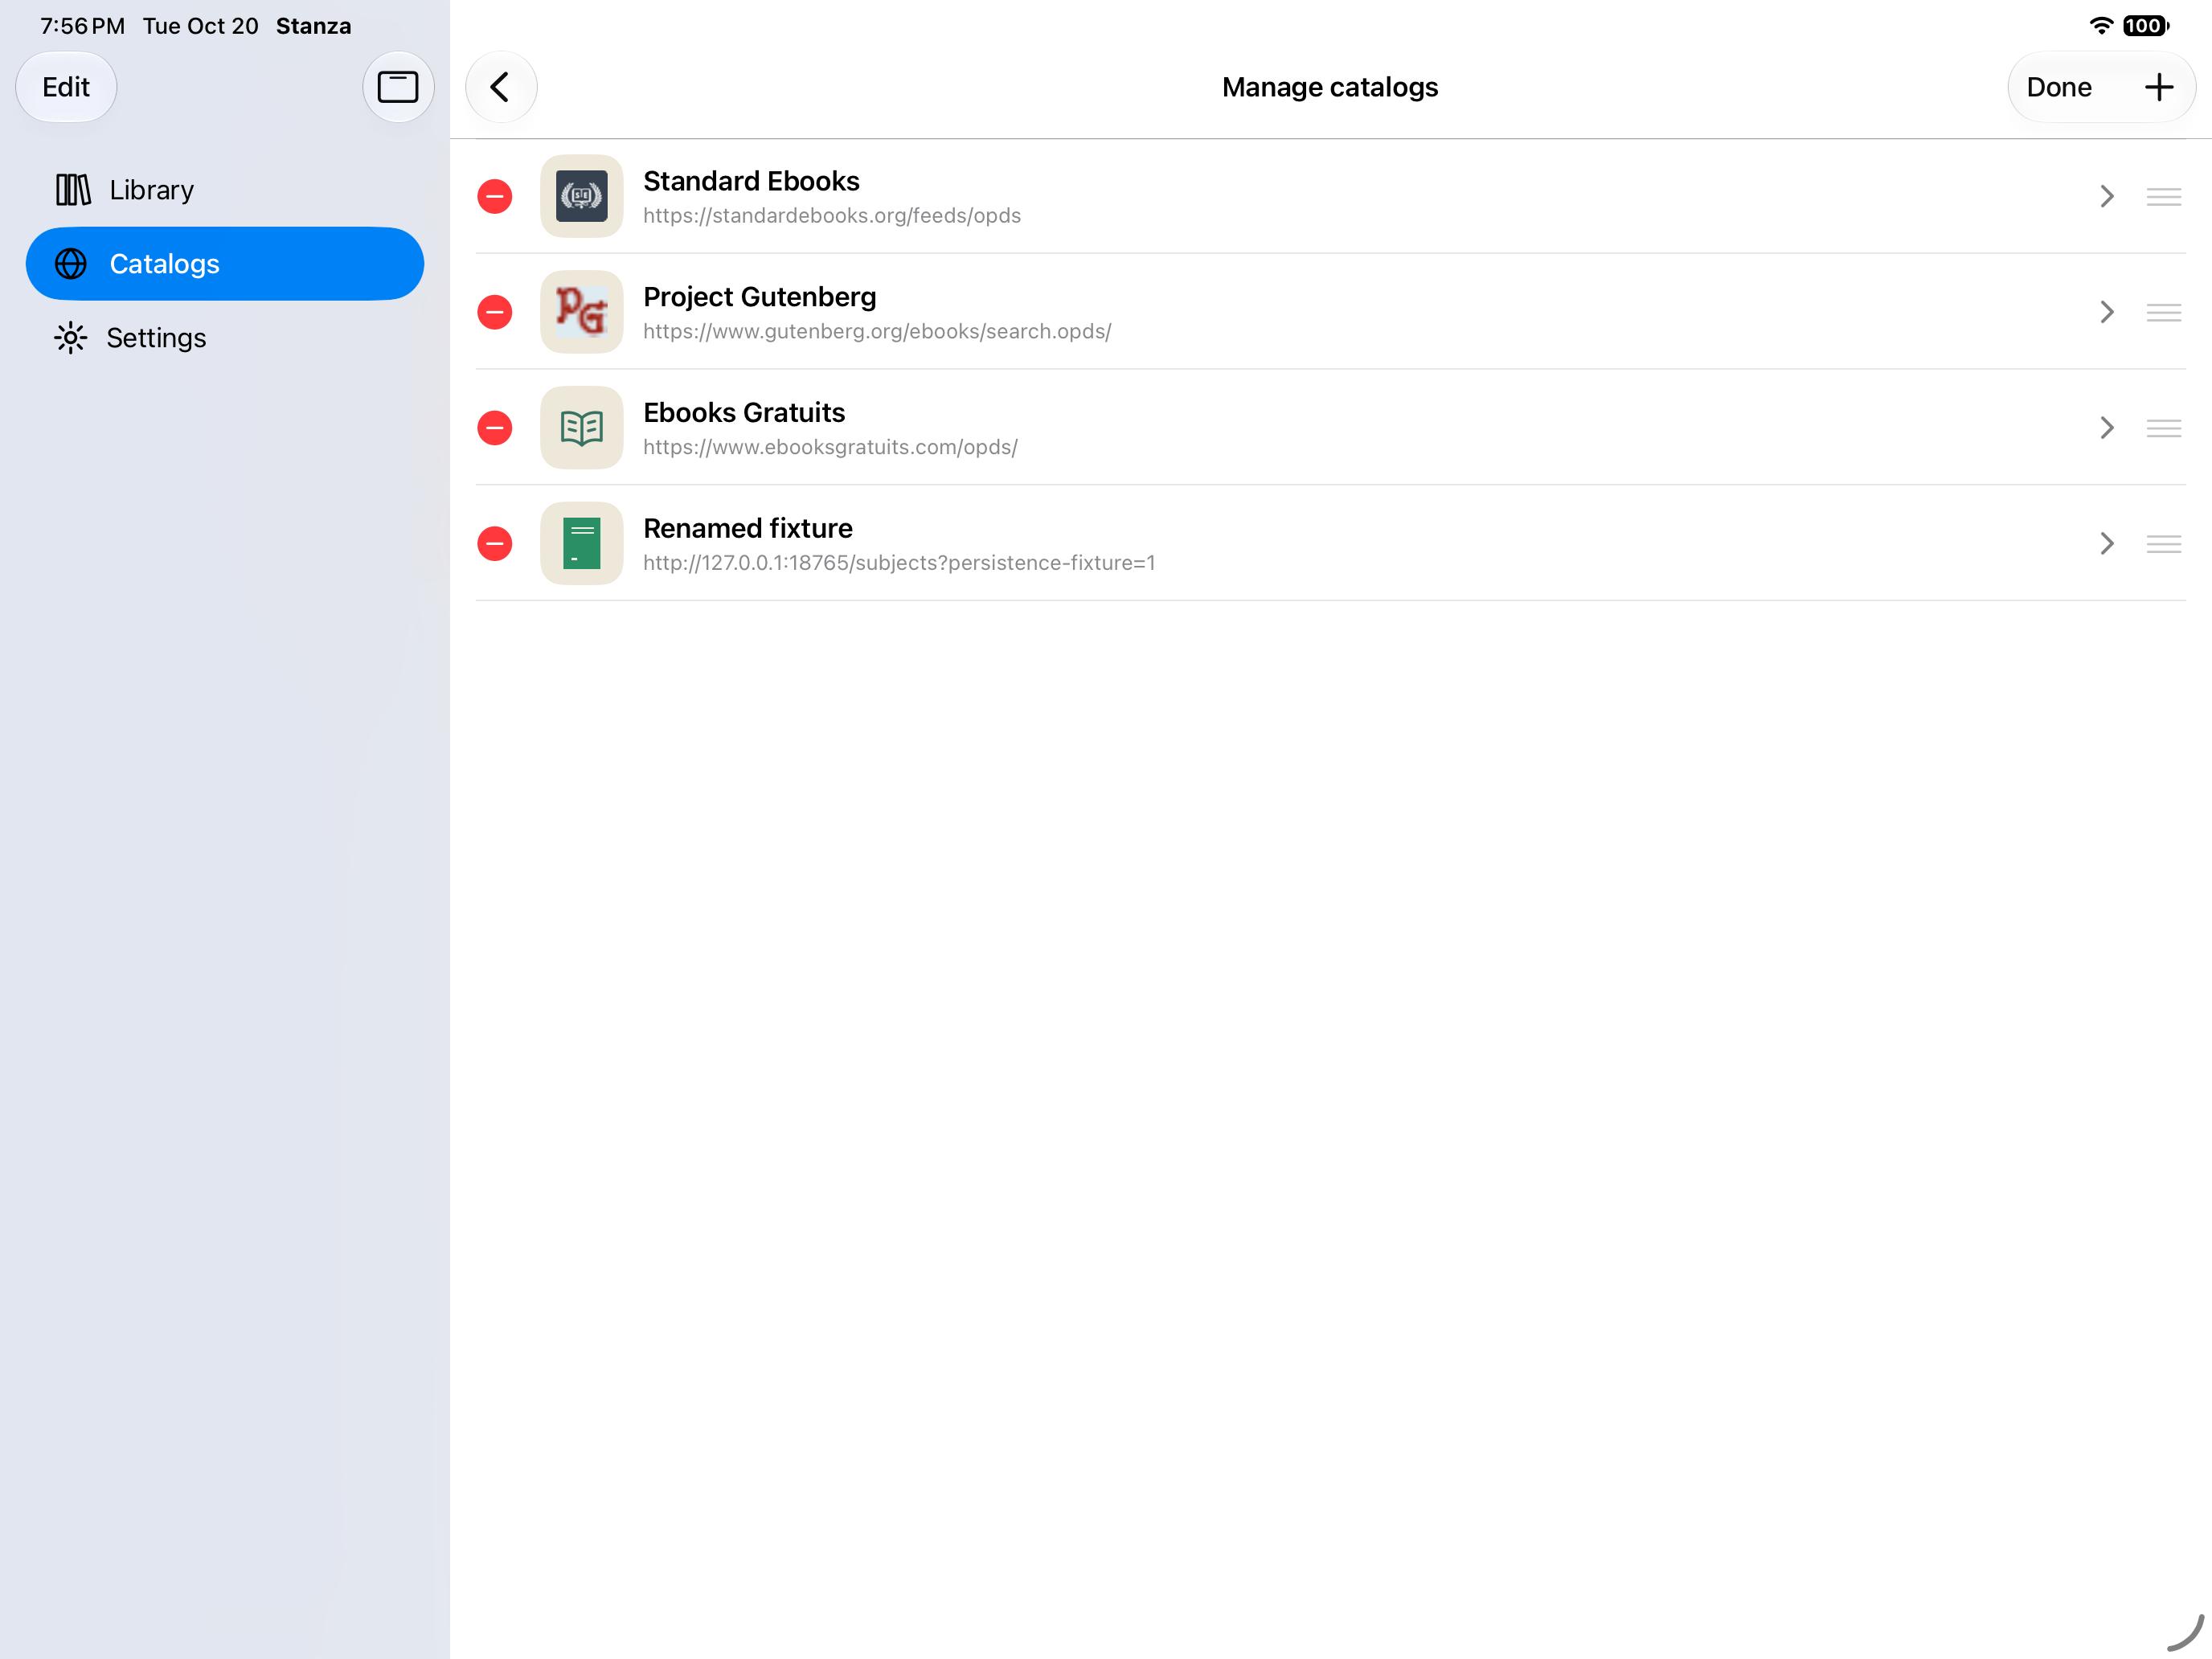Open Project Gutenberg details via its chevron
Screen dimensions: 2212x1659
[2106, 312]
